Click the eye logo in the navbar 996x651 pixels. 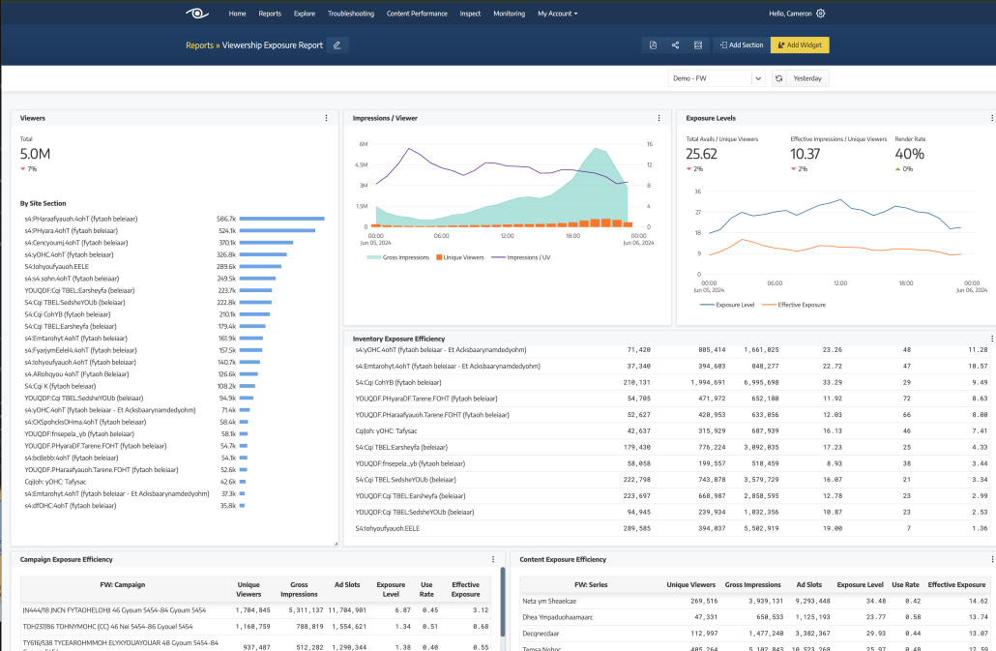[x=197, y=14]
